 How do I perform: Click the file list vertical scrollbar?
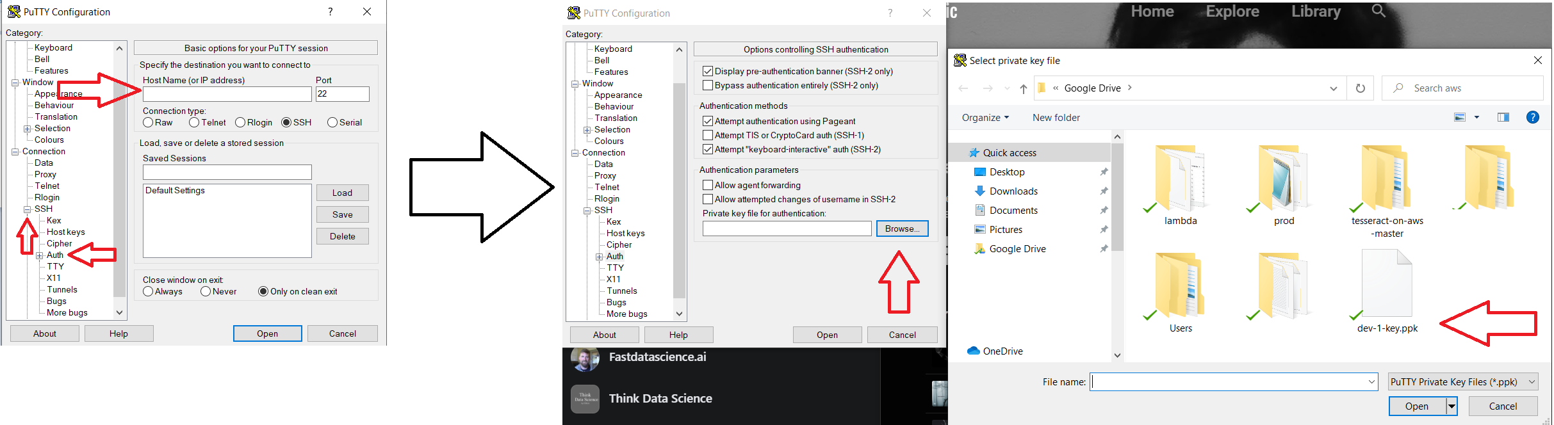pos(1117,246)
